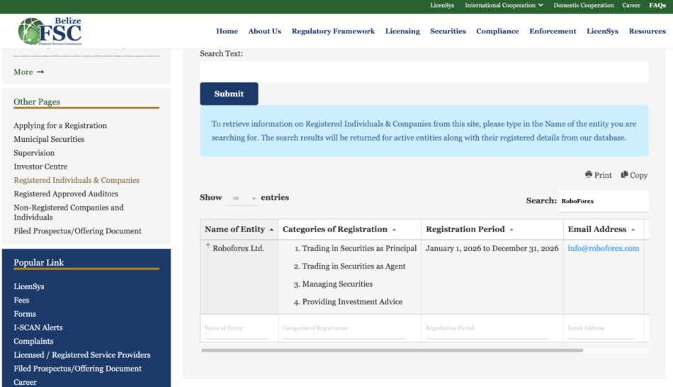Sort by Categories of Registration arrow
Viewport: 673px width, 387px height.
[394, 230]
